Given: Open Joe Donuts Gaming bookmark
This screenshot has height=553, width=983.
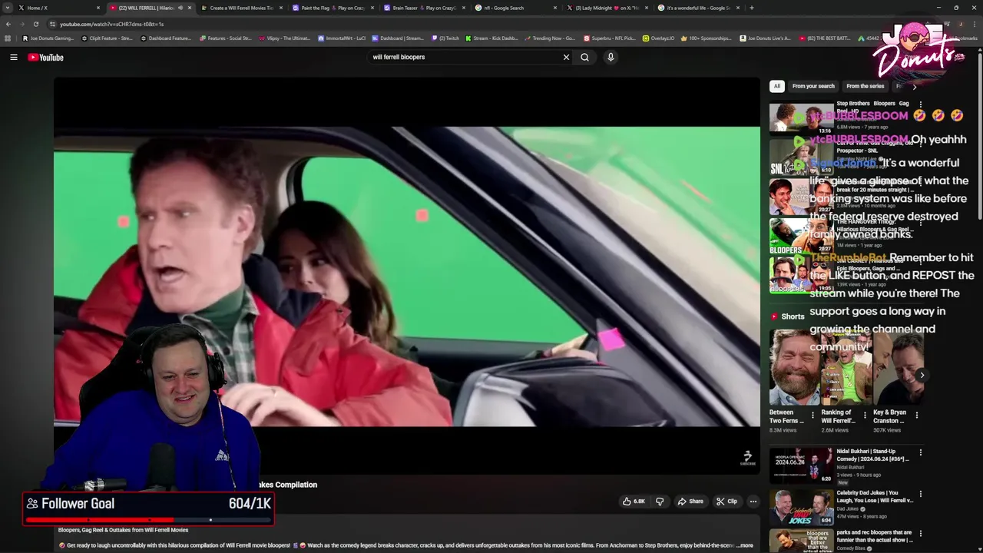Looking at the screenshot, I should (x=48, y=38).
